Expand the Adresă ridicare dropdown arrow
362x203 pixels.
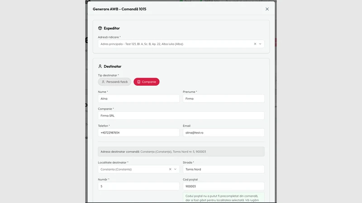(x=260, y=44)
